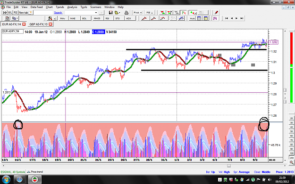Click the blue S/S lines icon
The height and width of the screenshot is (184, 295).
[181, 18]
